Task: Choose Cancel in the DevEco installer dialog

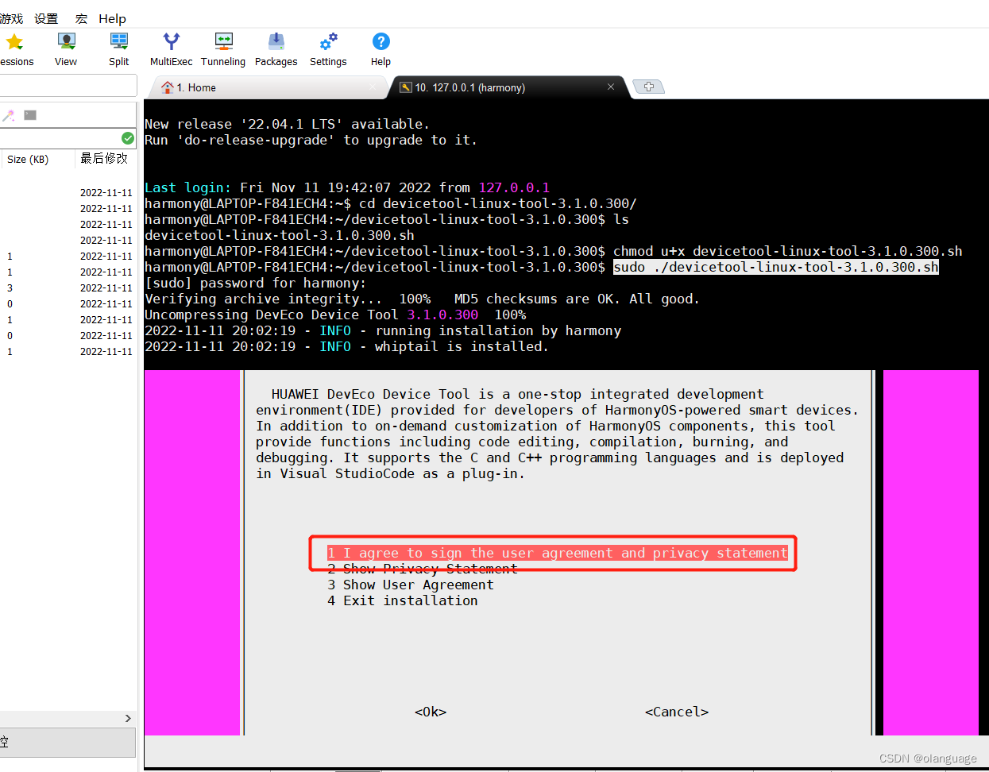Action: [676, 712]
